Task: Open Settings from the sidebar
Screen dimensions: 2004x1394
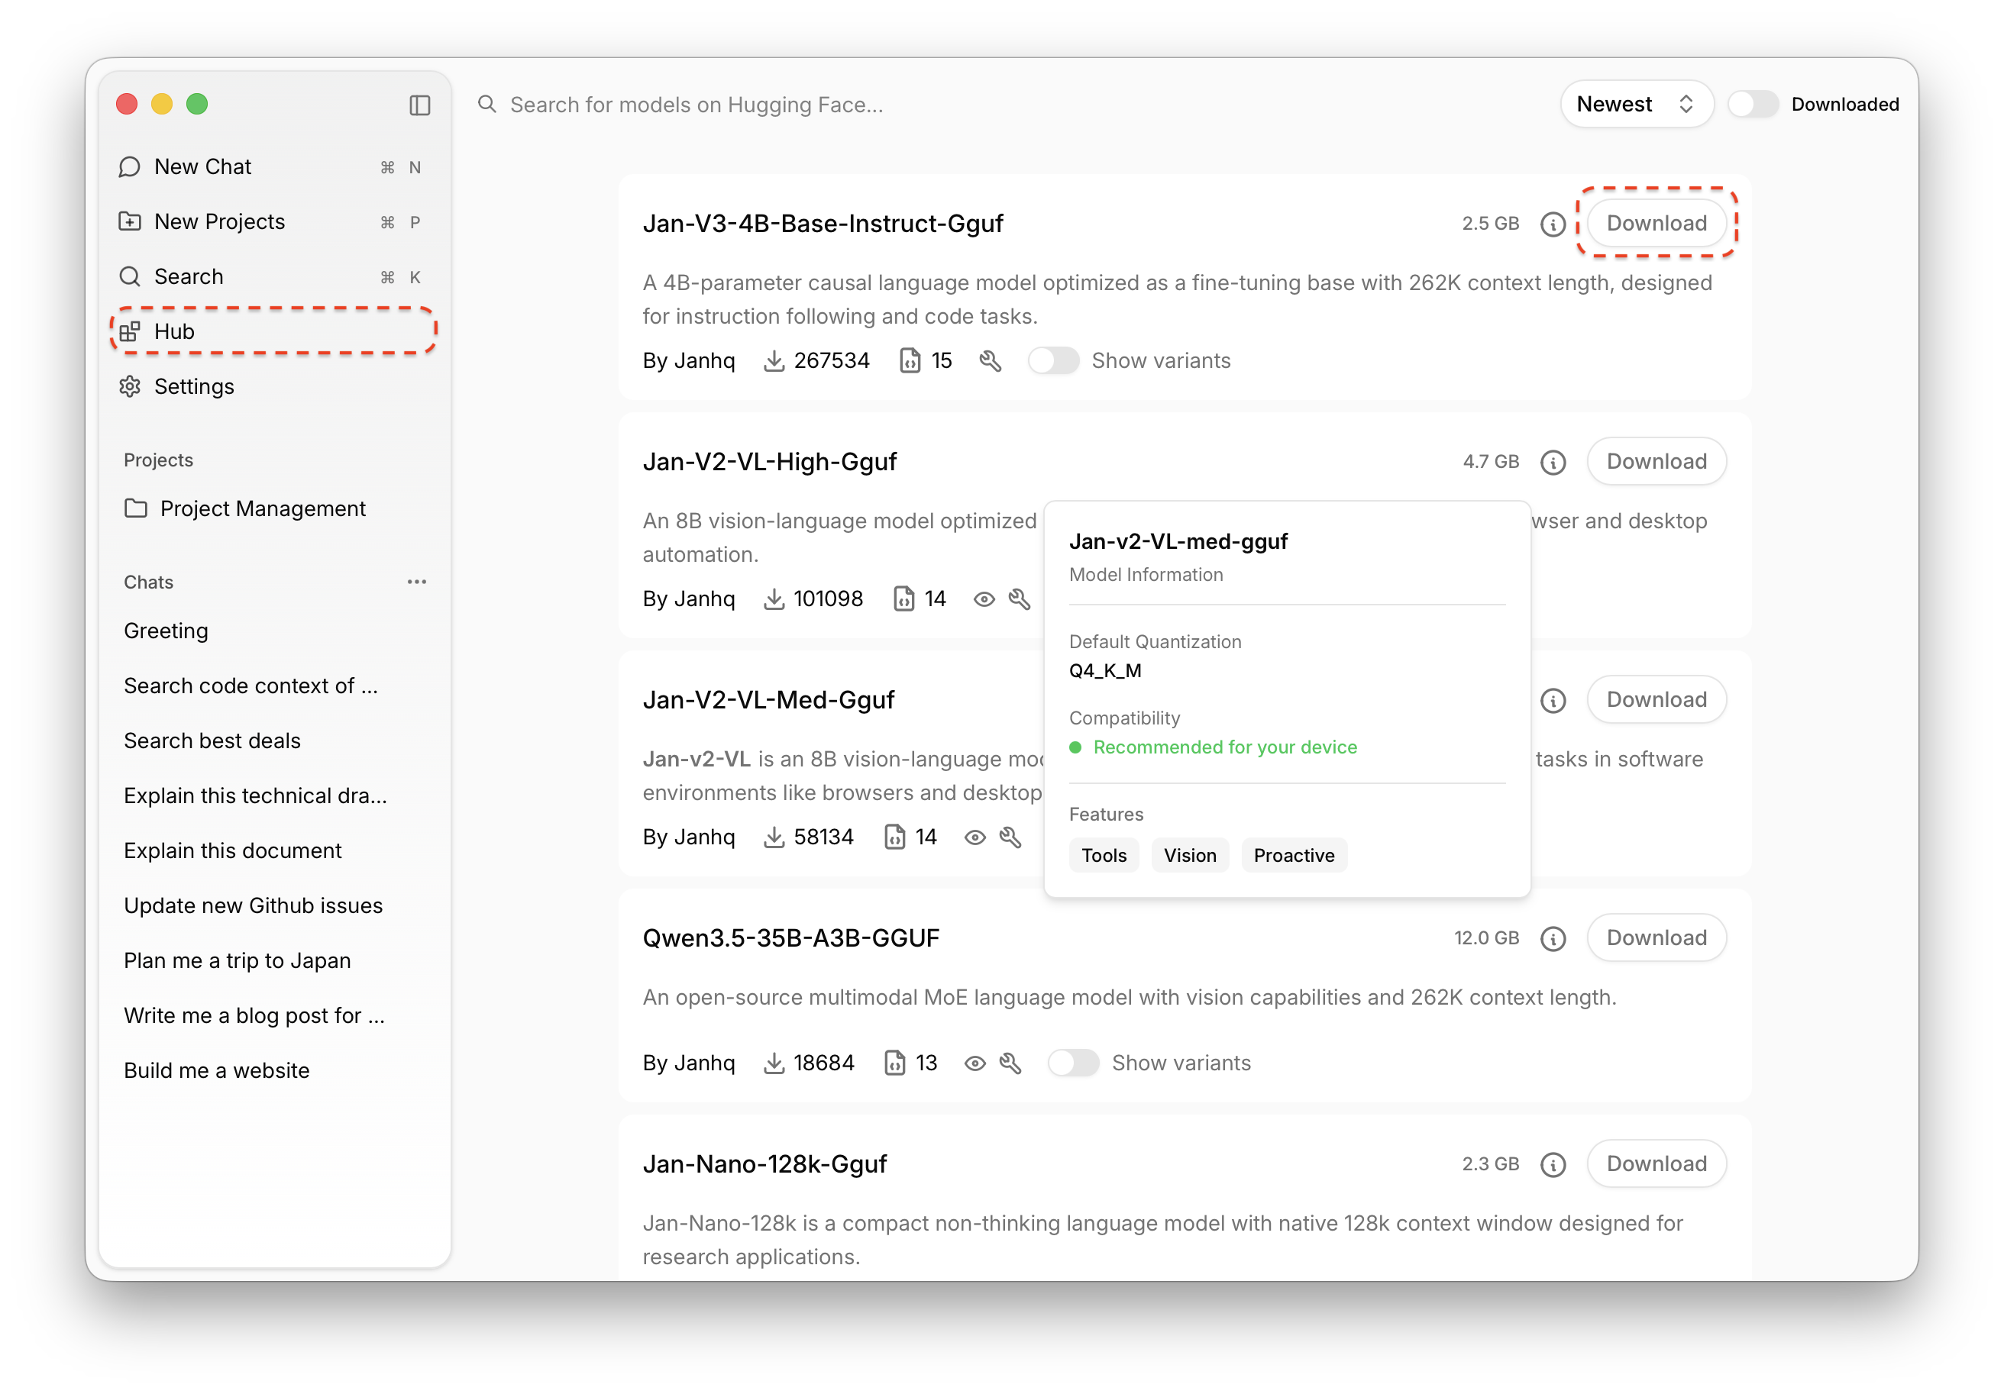Action: (194, 386)
